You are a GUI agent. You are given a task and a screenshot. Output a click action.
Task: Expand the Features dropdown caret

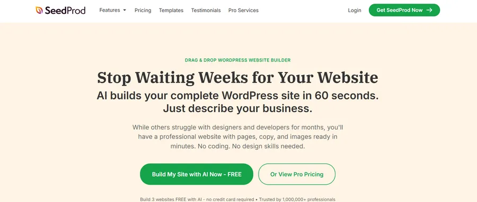point(125,11)
